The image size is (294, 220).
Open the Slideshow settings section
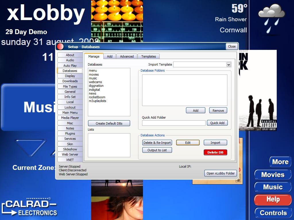click(70, 149)
